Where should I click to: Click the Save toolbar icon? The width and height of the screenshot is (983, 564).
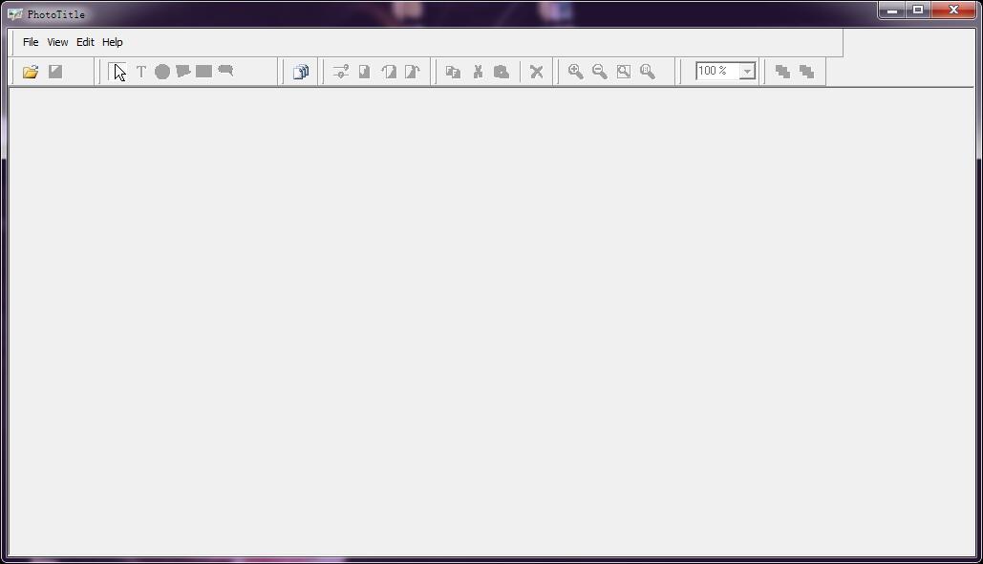54,71
